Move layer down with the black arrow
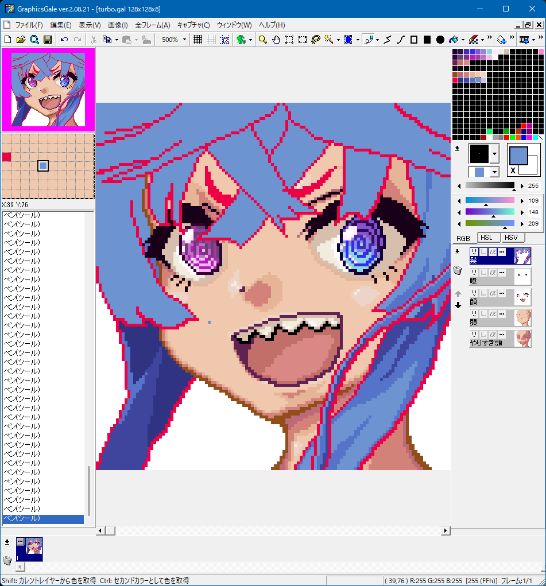546x586 pixels. 458,305
